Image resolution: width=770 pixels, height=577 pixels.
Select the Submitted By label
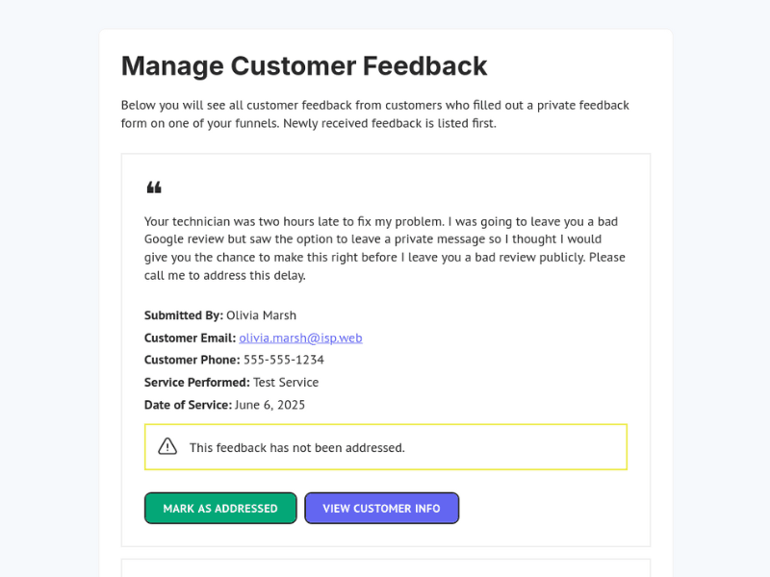click(183, 315)
